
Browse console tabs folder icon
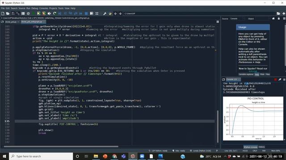223,80
